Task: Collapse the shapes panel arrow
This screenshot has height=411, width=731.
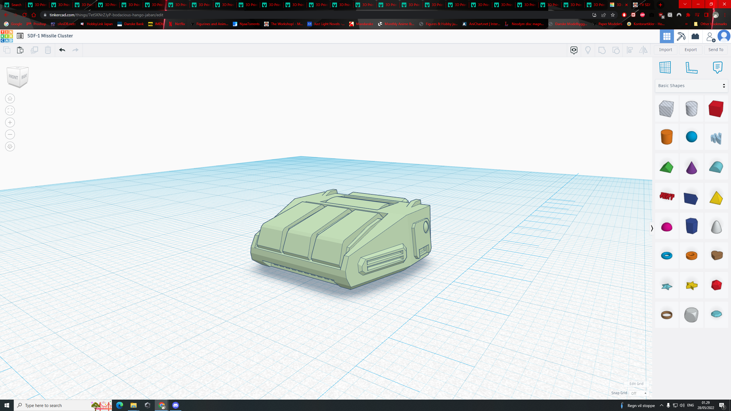Action: coord(652,228)
